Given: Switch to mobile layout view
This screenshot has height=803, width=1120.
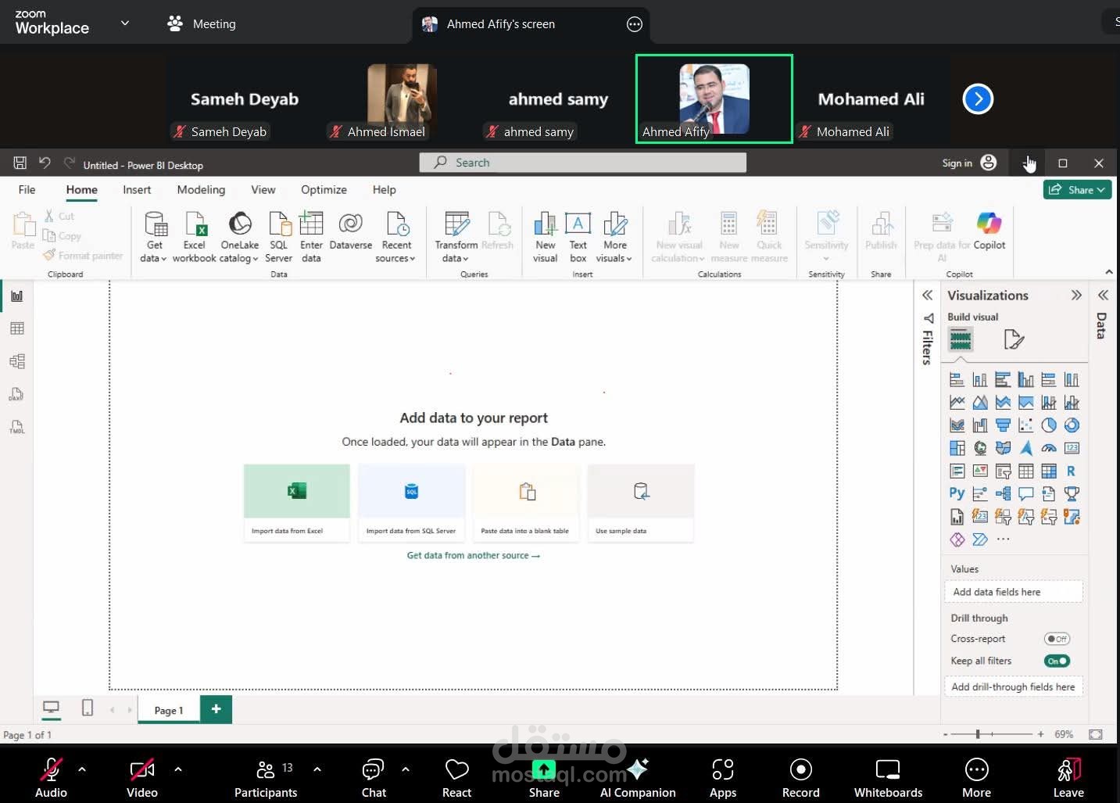Looking at the screenshot, I should (88, 708).
